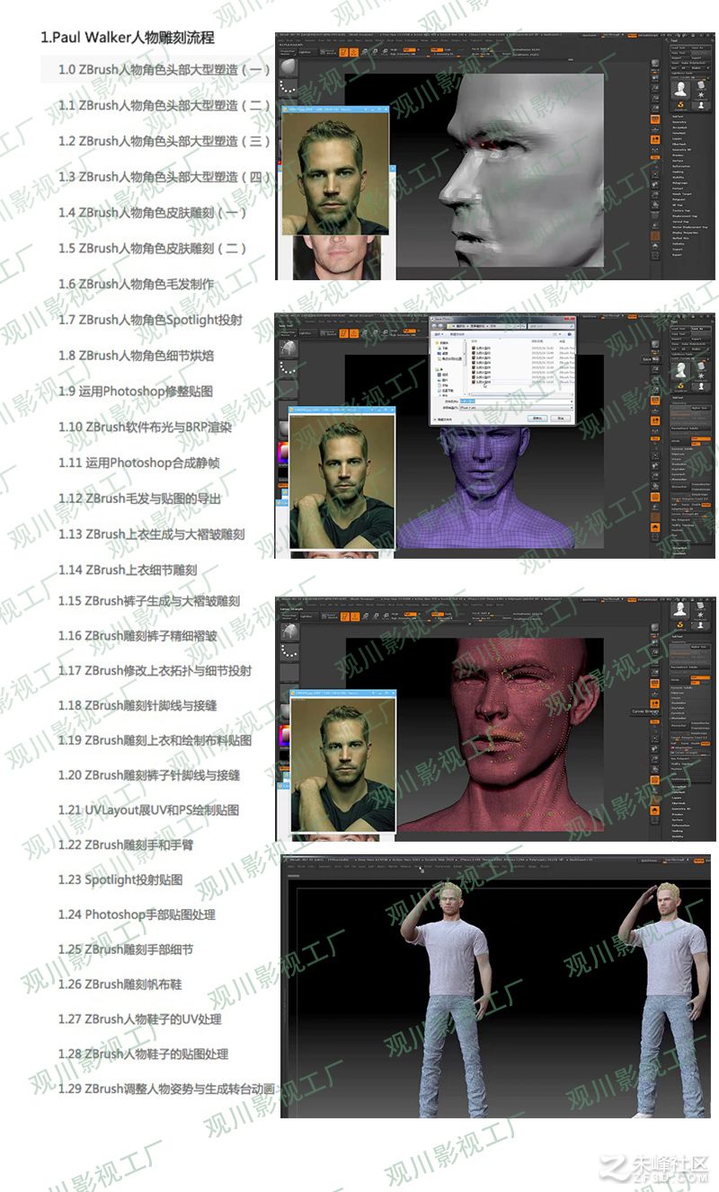The image size is (719, 1192).
Task: Click the 1.13 ZBrush上衣生成与大褶皱雕刻 entry
Action: click(151, 534)
